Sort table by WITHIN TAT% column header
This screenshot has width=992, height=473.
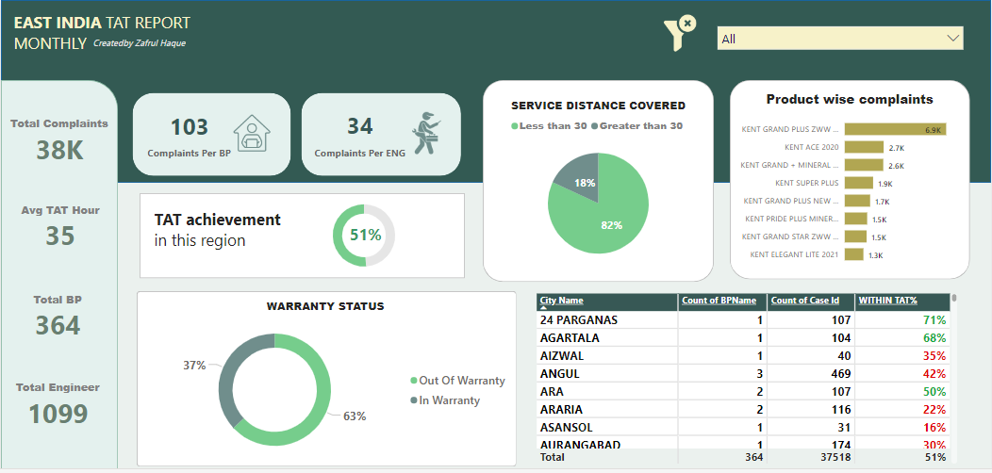[887, 301]
